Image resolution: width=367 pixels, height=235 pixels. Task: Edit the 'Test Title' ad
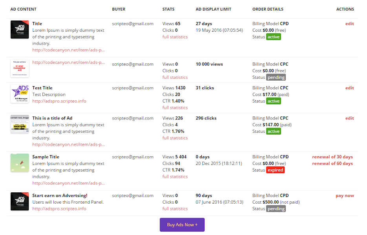pyautogui.click(x=349, y=88)
